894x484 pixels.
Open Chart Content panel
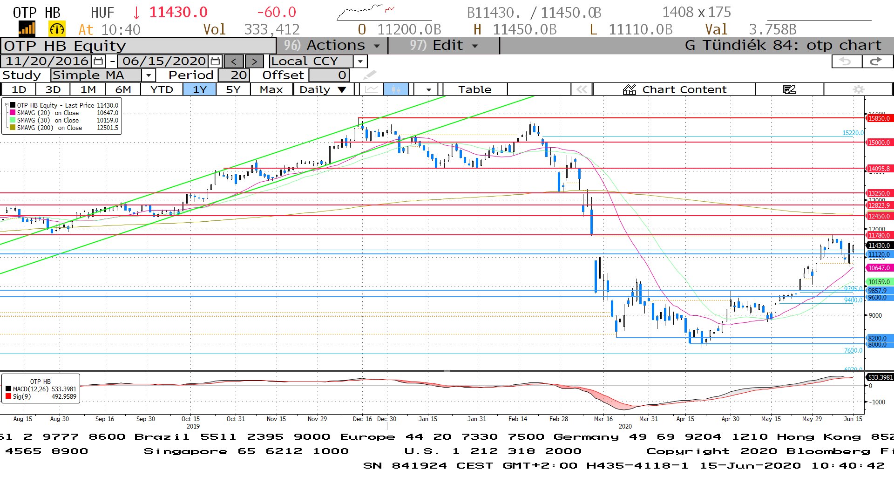click(x=675, y=89)
